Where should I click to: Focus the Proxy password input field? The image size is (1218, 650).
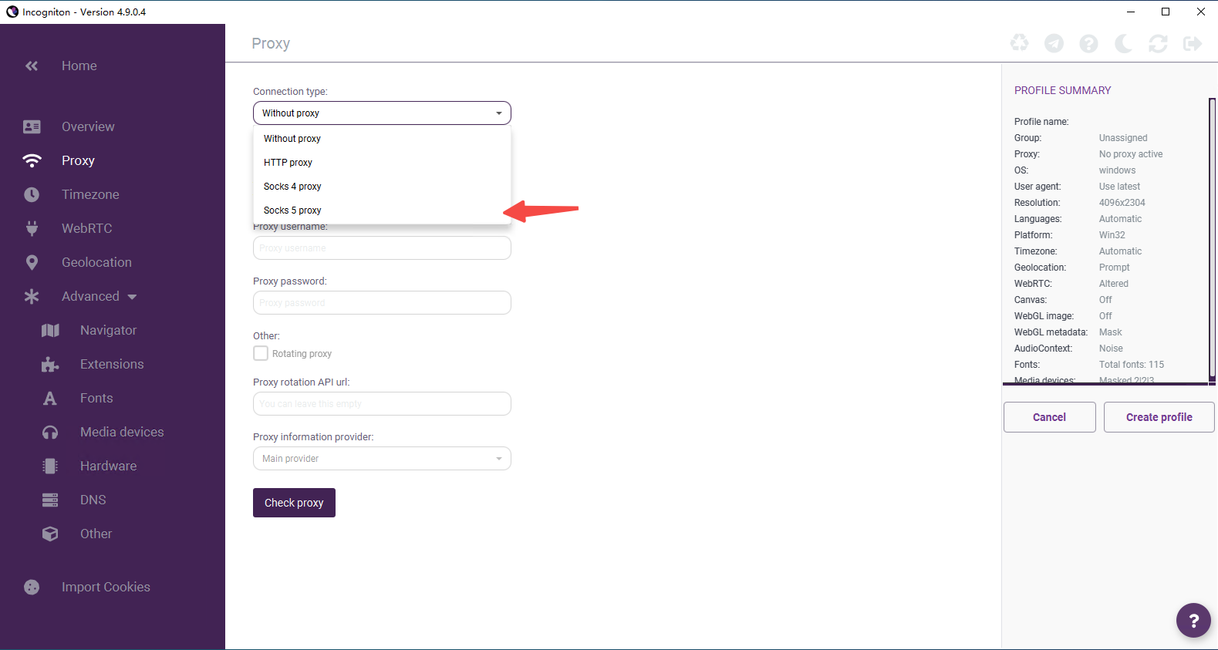pyautogui.click(x=382, y=303)
